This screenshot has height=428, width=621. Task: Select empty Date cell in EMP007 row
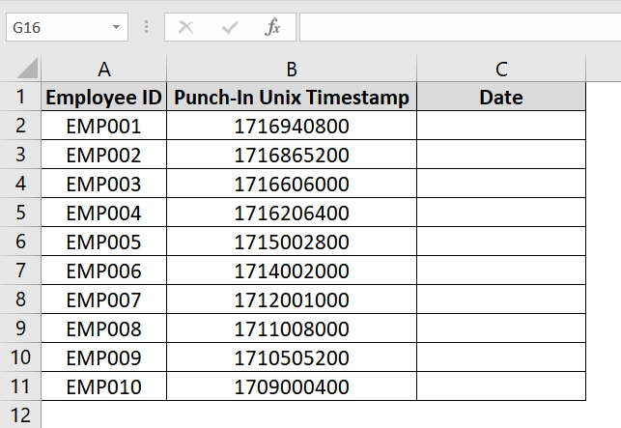click(501, 299)
